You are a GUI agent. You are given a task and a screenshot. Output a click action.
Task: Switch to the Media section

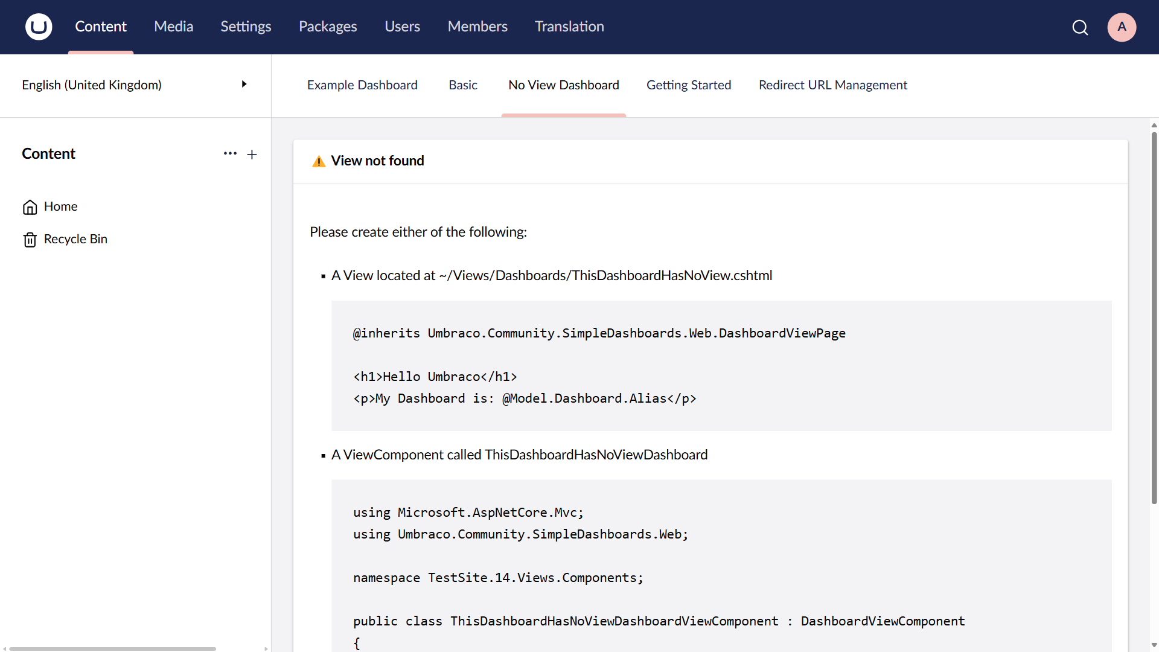coord(173,27)
